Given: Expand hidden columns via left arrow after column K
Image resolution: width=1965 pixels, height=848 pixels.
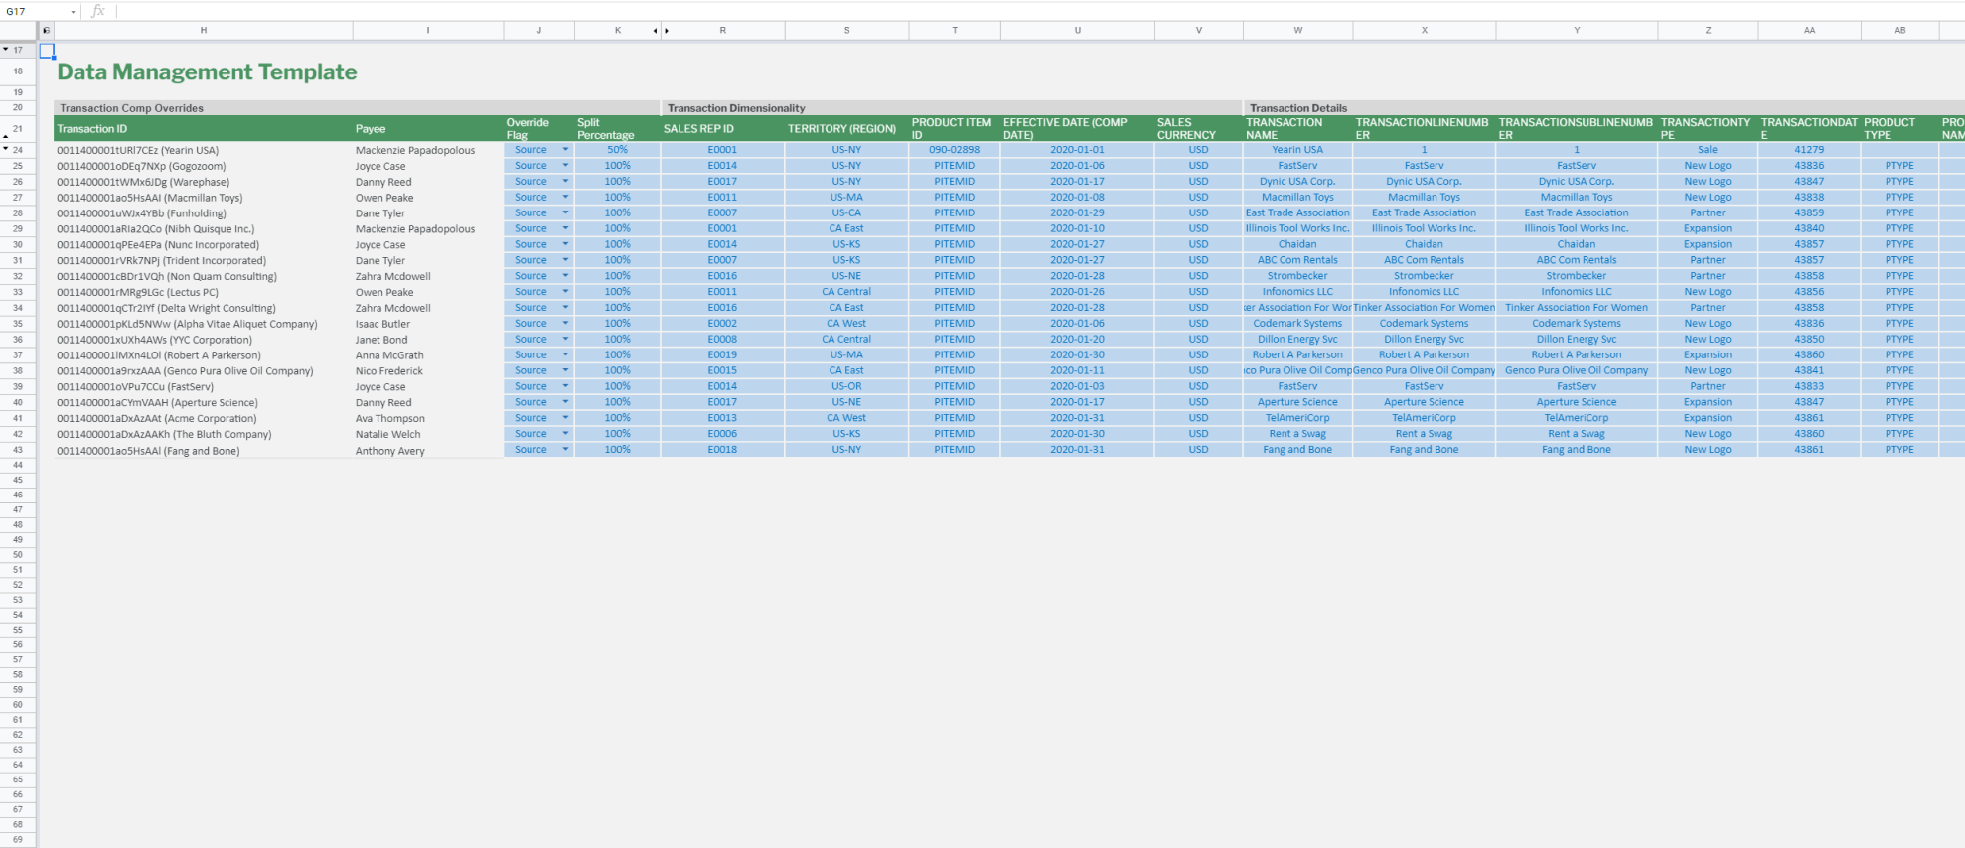Looking at the screenshot, I should point(655,31).
